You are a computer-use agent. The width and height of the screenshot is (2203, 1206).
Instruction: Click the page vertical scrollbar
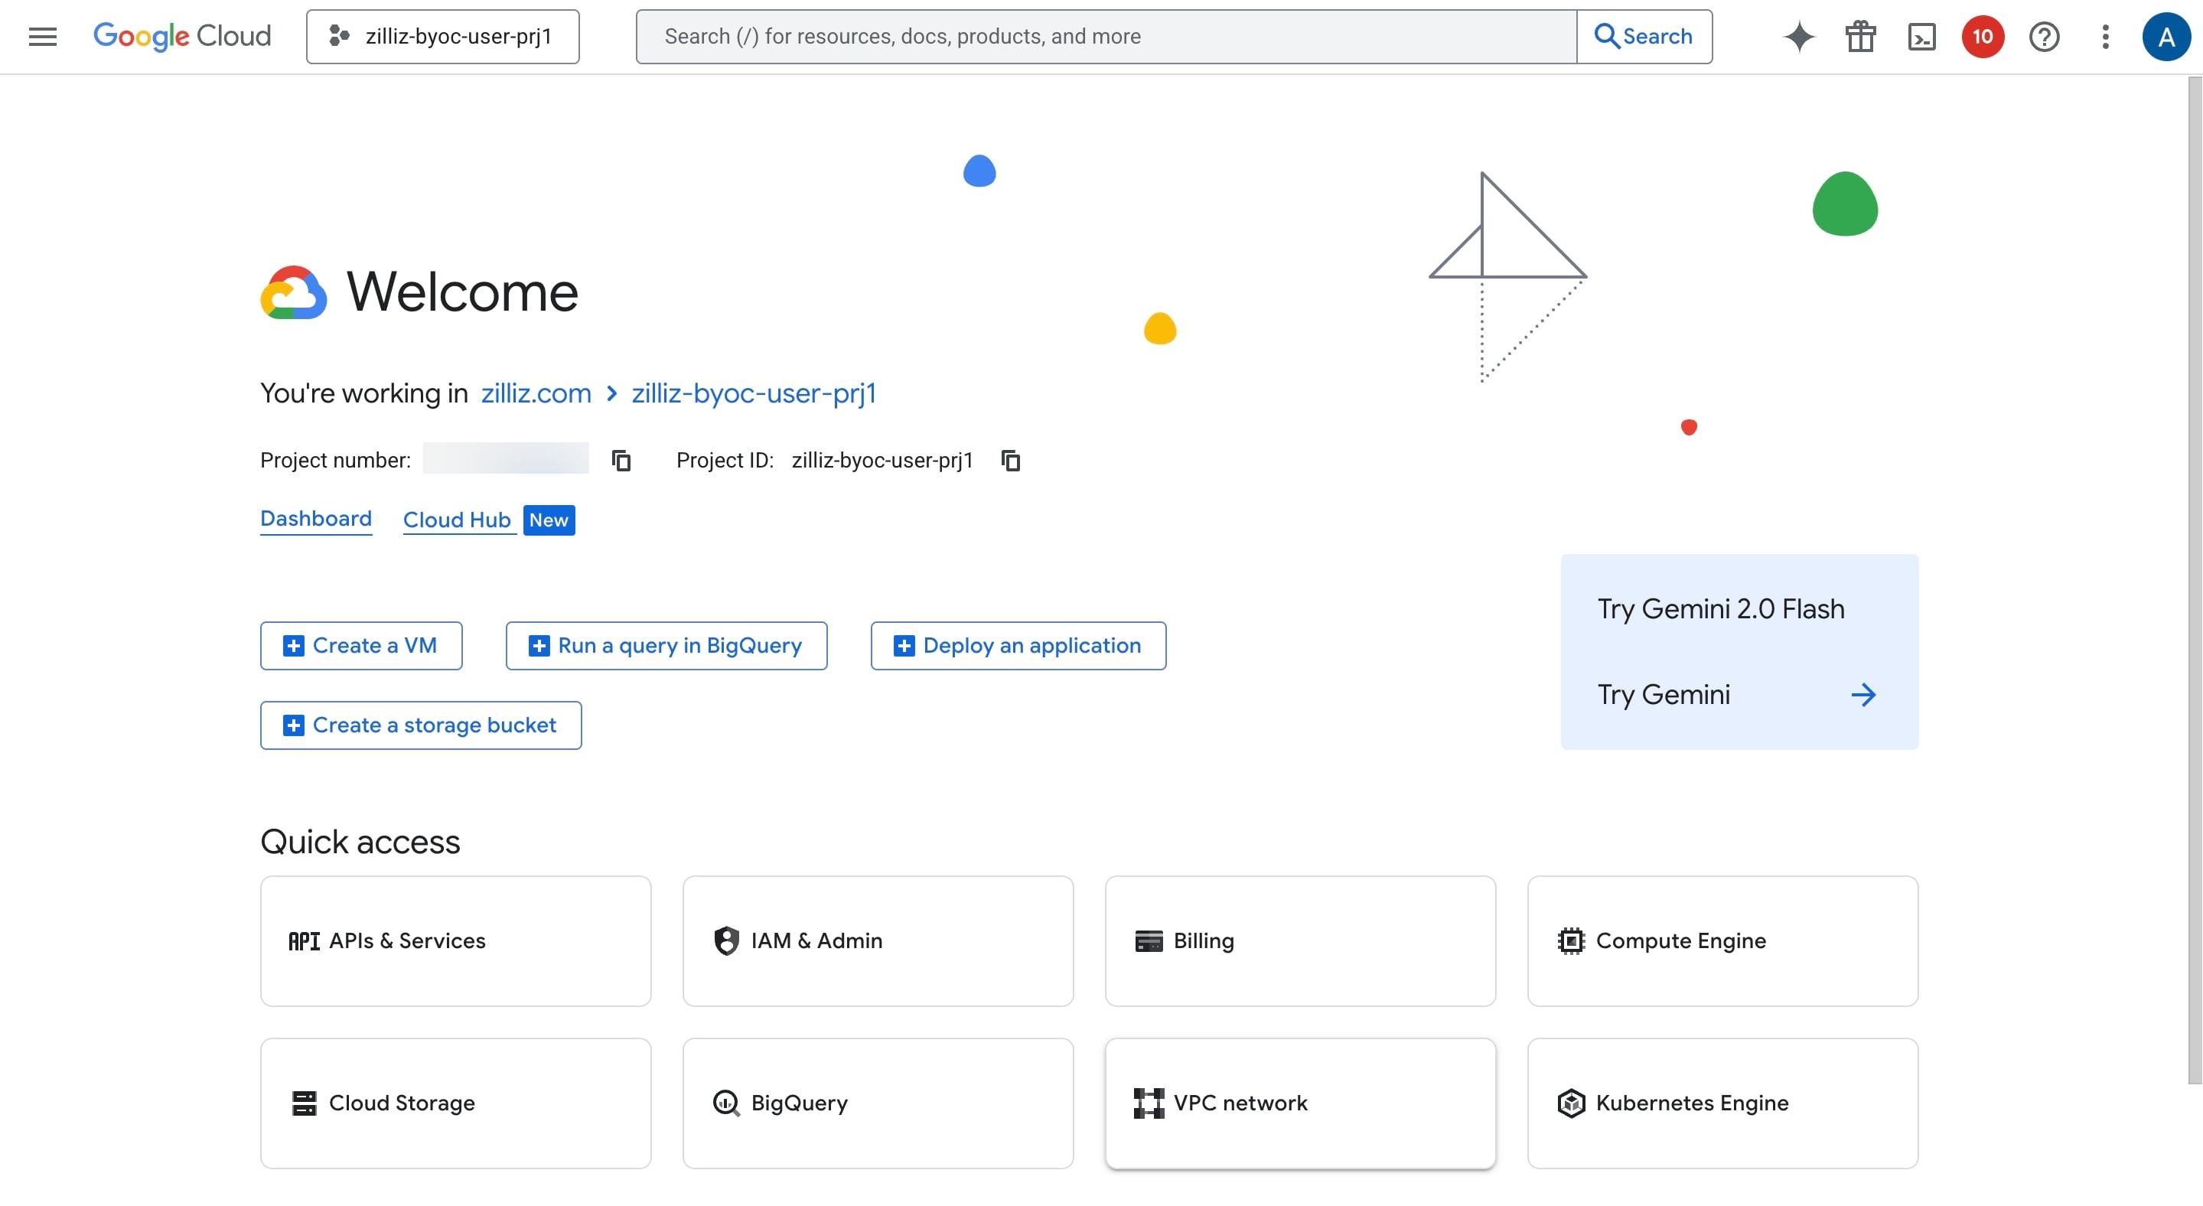pyautogui.click(x=2195, y=580)
